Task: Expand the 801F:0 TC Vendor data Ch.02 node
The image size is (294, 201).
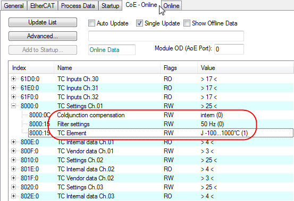Action: 13,178
